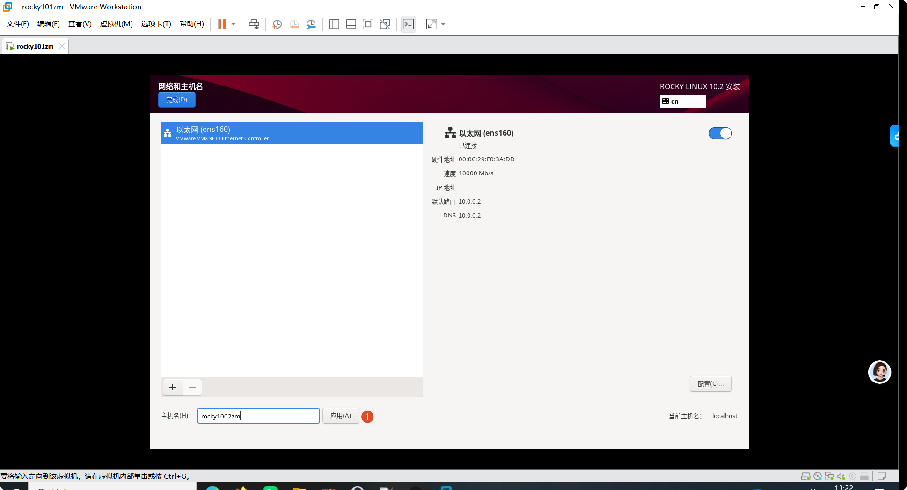
Task: Click the VMware Workstation app icon in title bar
Action: 7,7
